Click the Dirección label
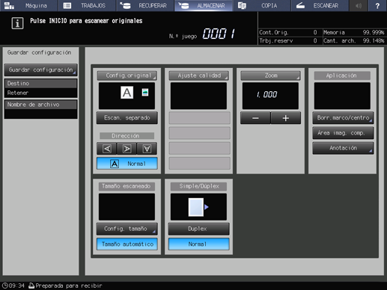Viewport: 387px width, 290px height. [127, 136]
